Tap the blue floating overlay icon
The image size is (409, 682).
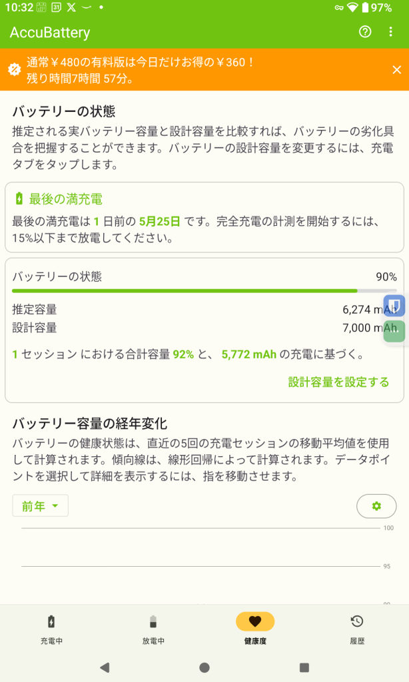(x=395, y=306)
